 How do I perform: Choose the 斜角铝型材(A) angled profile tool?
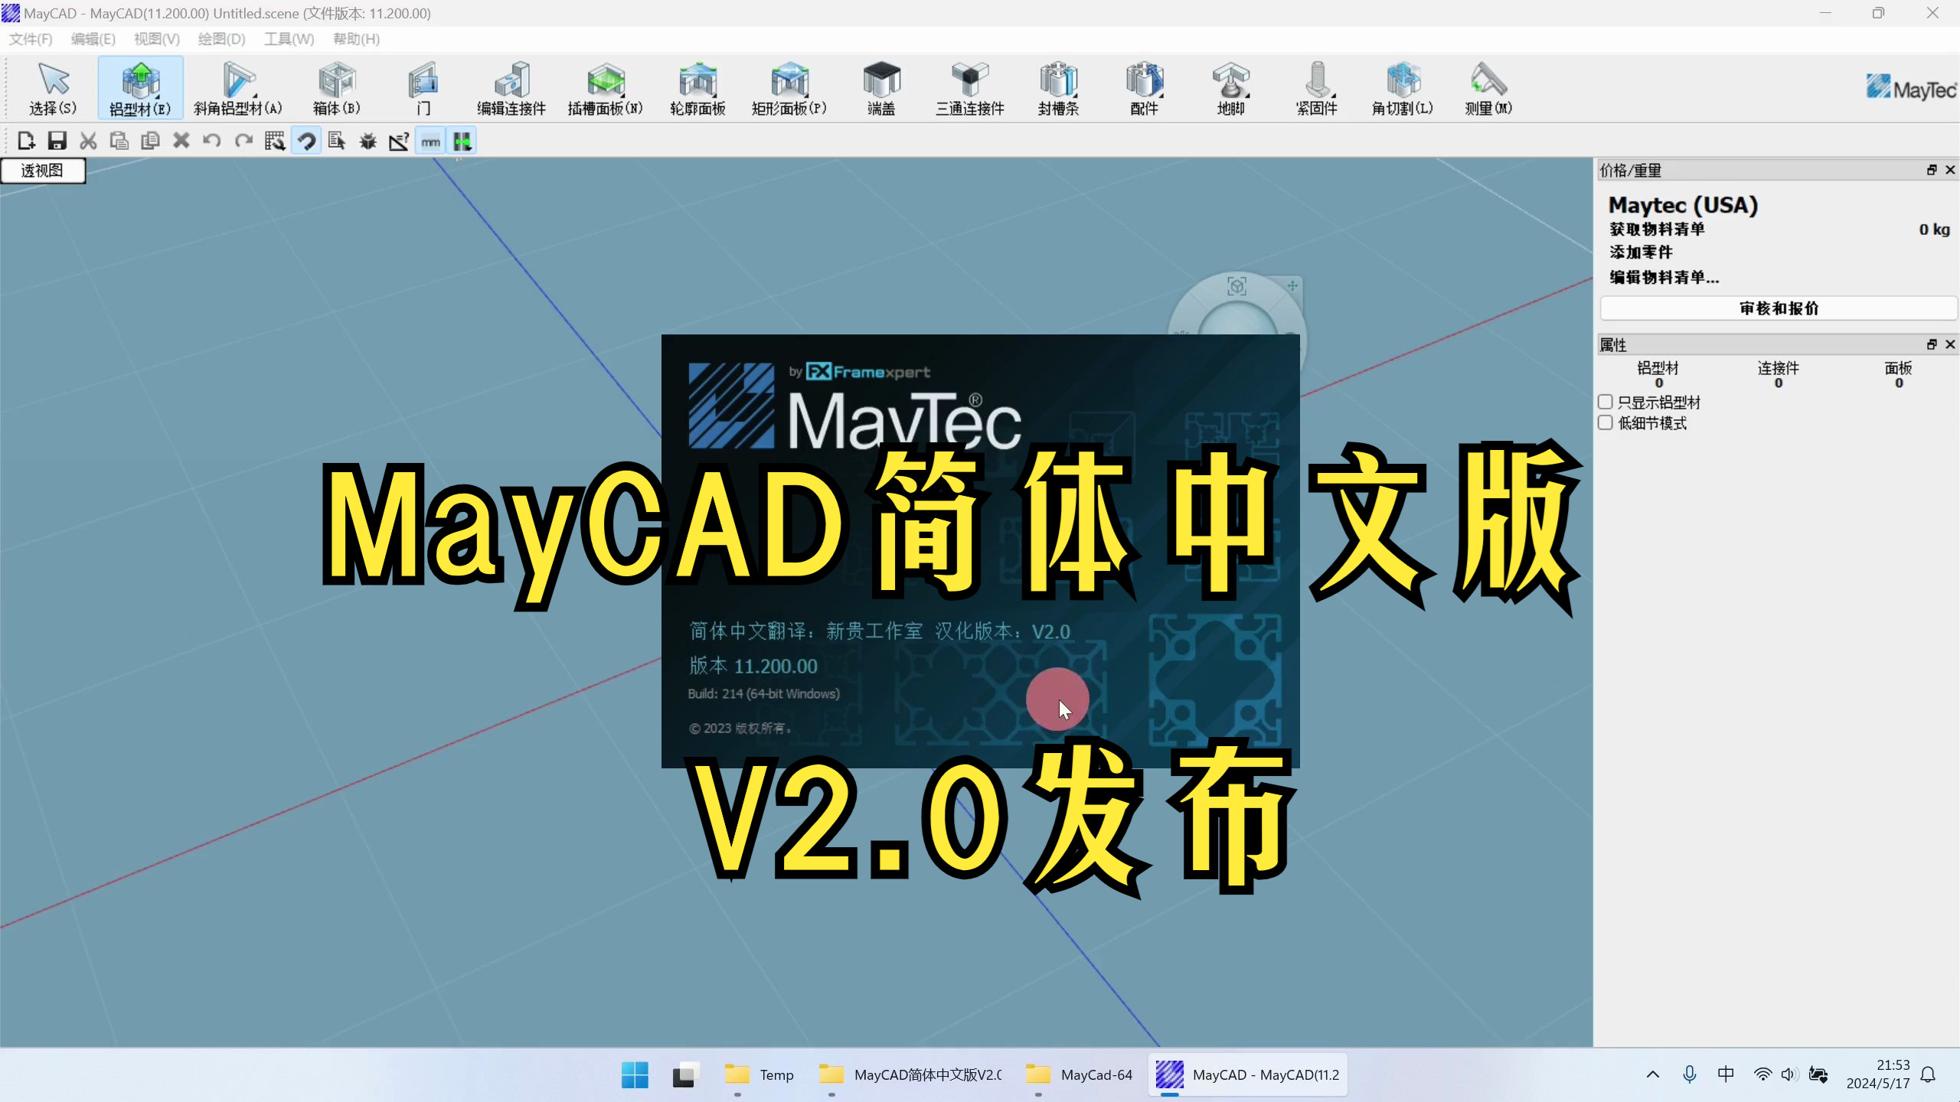tap(238, 88)
